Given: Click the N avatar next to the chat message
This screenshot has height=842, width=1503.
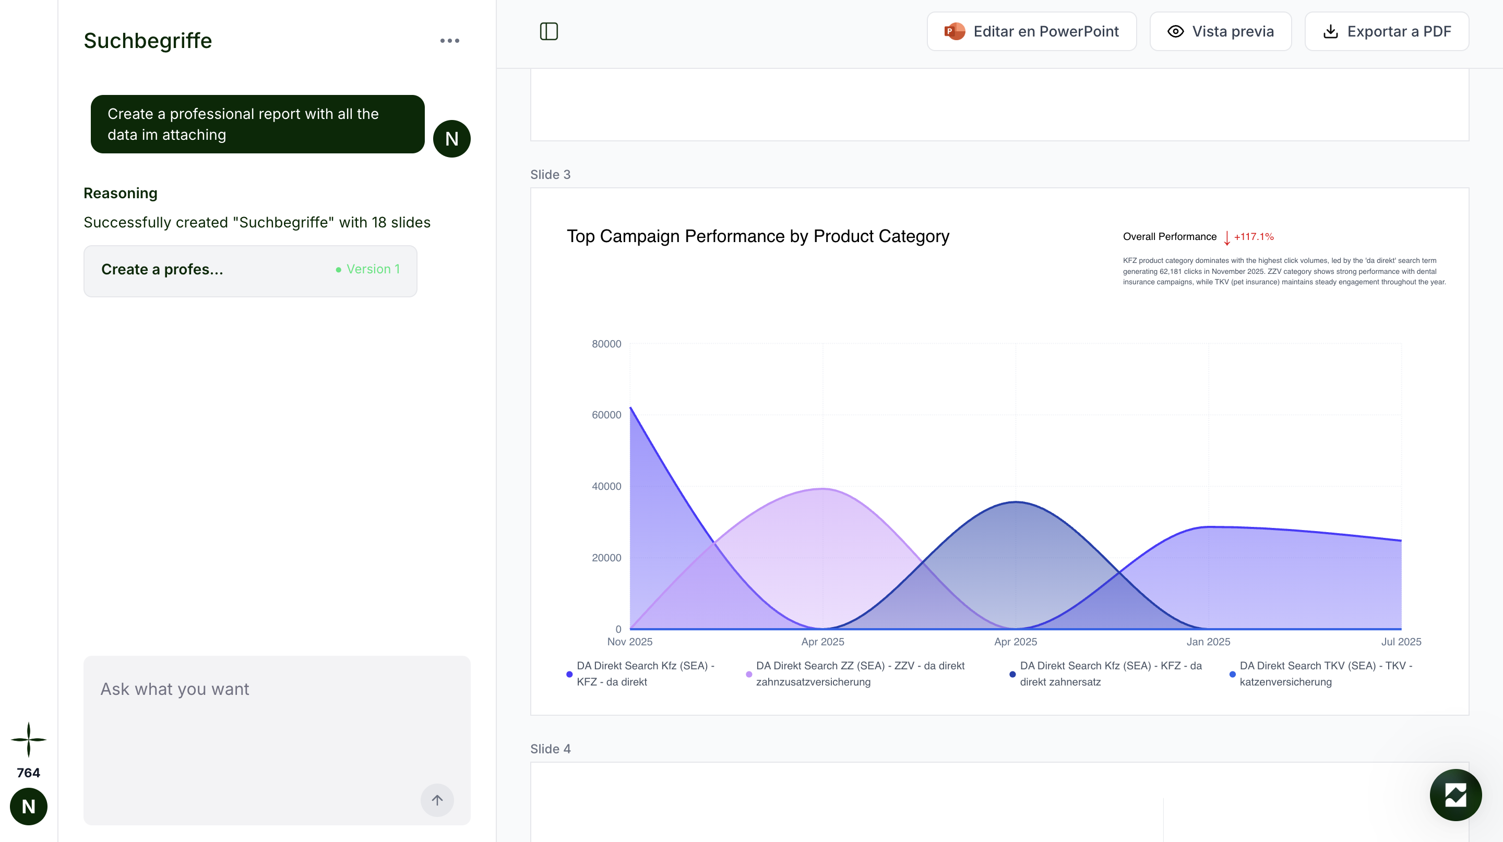Looking at the screenshot, I should coord(451,139).
